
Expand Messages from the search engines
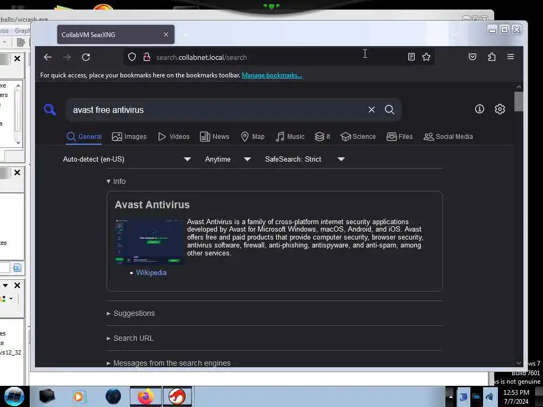click(168, 363)
